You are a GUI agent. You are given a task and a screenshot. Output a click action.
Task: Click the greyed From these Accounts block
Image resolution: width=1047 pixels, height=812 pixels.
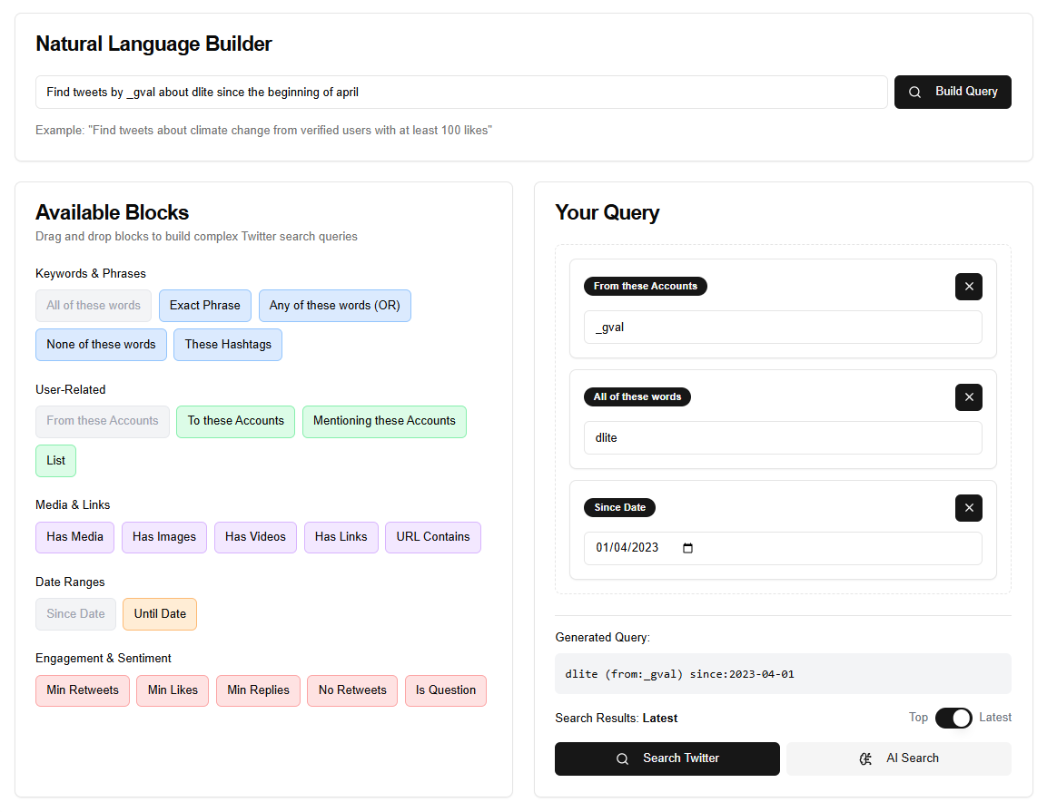point(103,421)
